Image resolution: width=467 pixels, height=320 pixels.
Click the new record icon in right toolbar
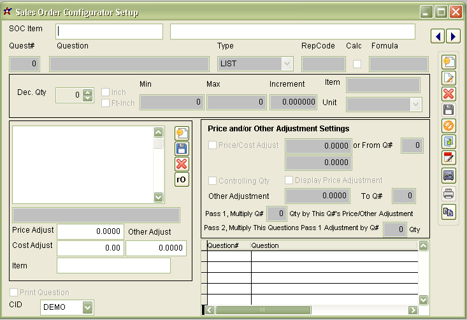point(449,62)
